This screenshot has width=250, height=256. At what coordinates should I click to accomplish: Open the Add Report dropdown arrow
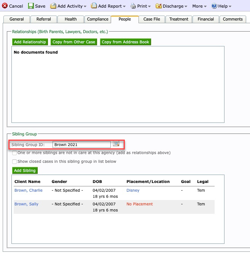(124, 6)
